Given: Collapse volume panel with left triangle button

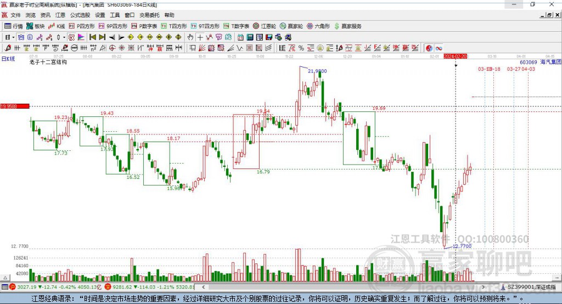Looking at the screenshot, I should [5, 278].
